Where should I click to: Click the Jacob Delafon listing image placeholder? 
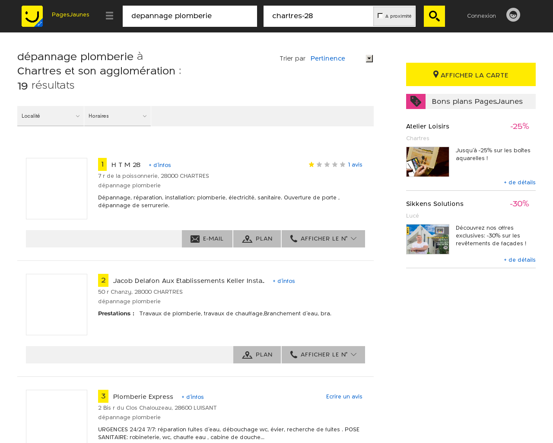point(57,305)
